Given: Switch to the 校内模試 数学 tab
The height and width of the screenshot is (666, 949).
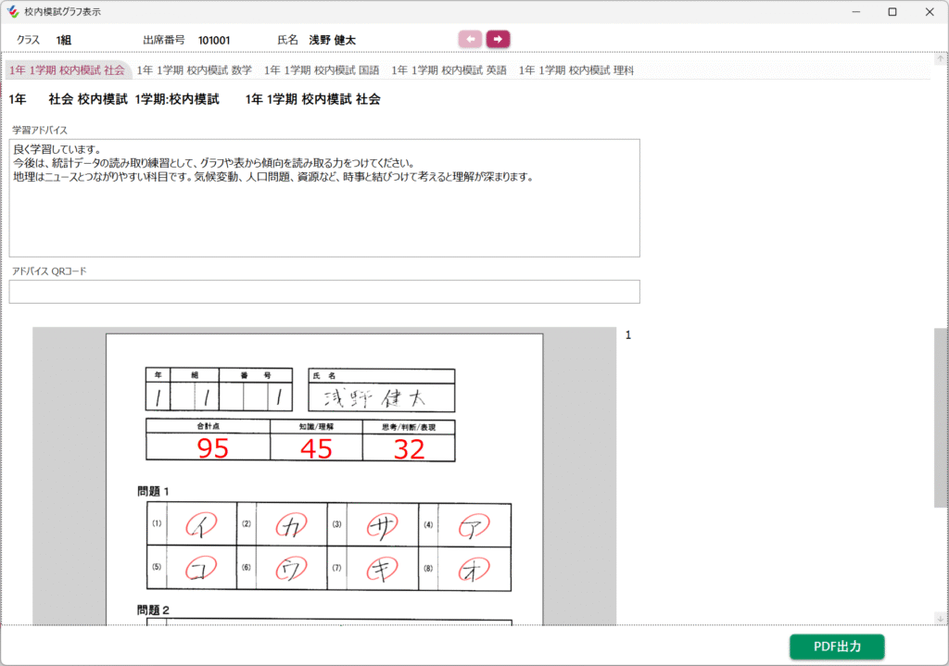Looking at the screenshot, I should click(194, 70).
